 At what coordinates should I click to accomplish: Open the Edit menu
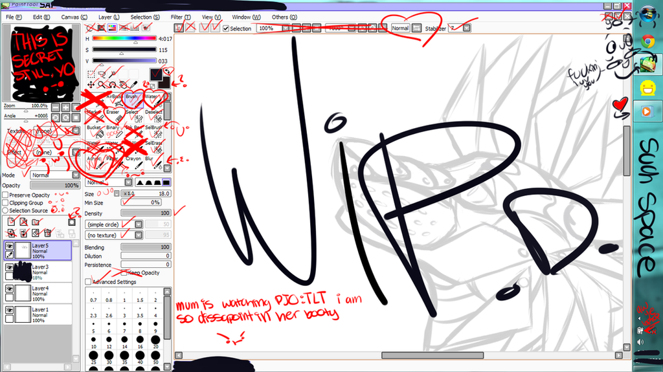(41, 17)
